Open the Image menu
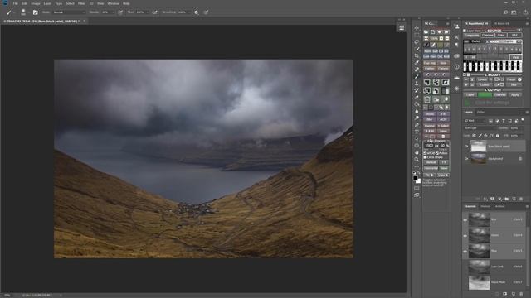Viewport: 531px width, 298px height. tap(36, 3)
